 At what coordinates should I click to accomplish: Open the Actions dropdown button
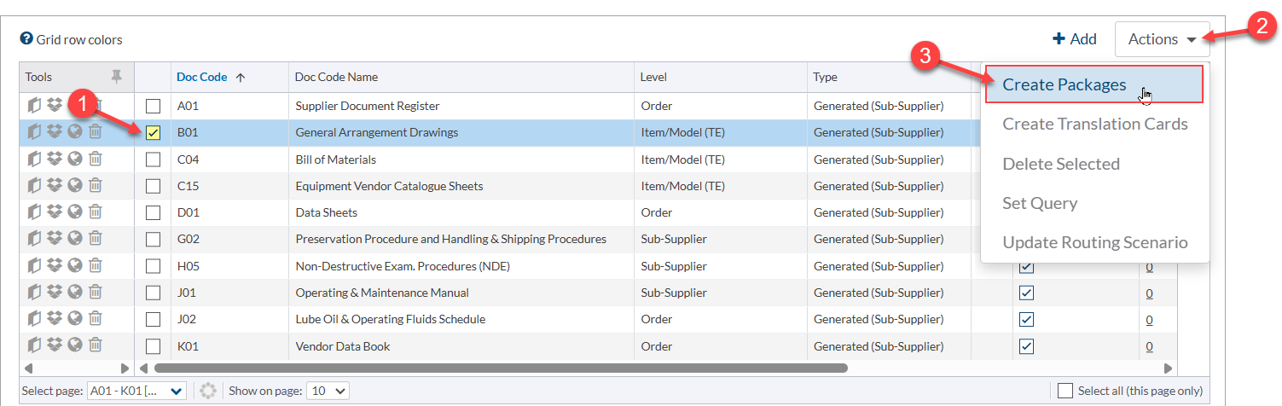coord(1162,39)
